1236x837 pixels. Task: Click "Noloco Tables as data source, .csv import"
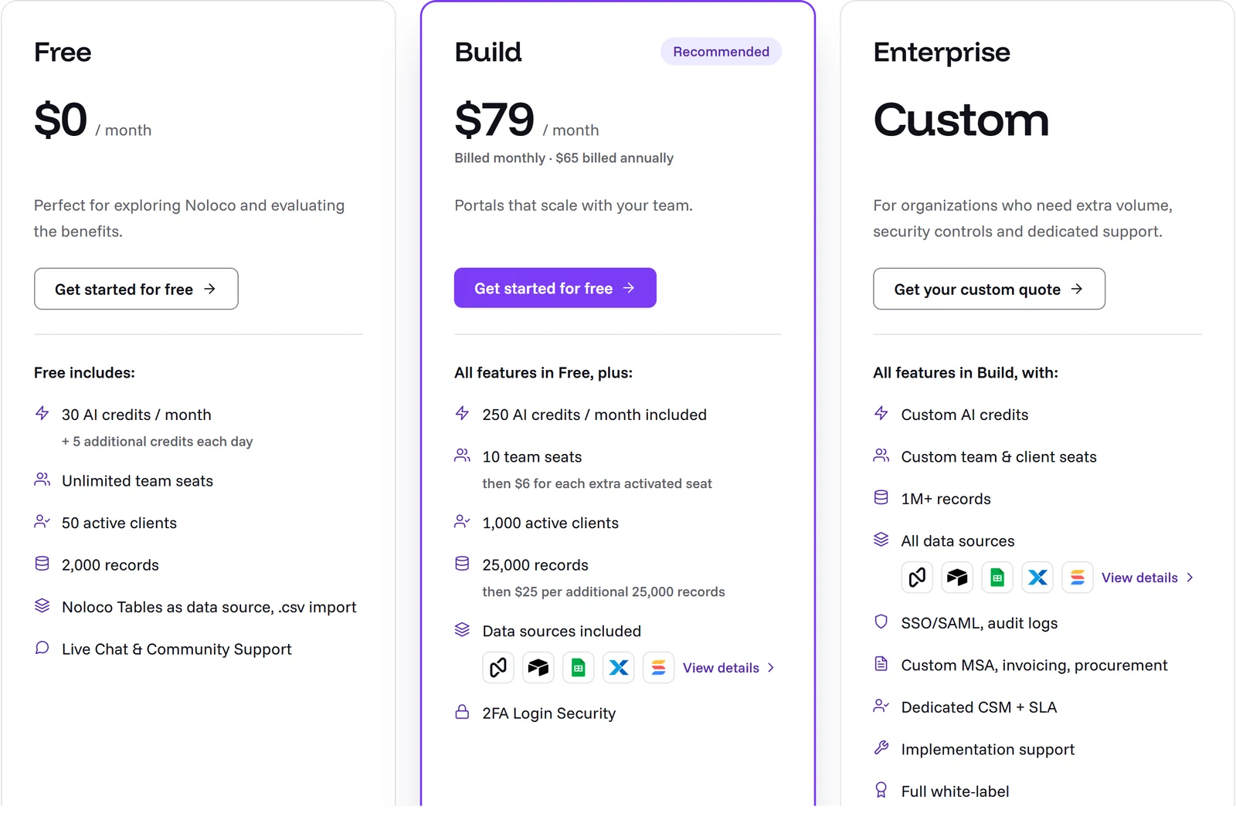coord(209,608)
